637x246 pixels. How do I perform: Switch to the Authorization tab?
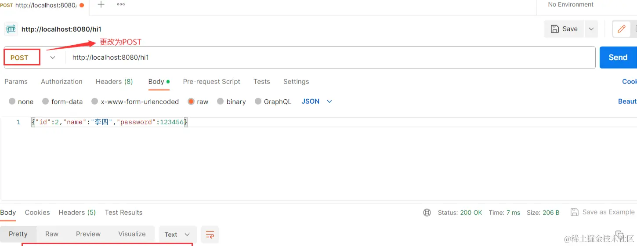pos(62,82)
